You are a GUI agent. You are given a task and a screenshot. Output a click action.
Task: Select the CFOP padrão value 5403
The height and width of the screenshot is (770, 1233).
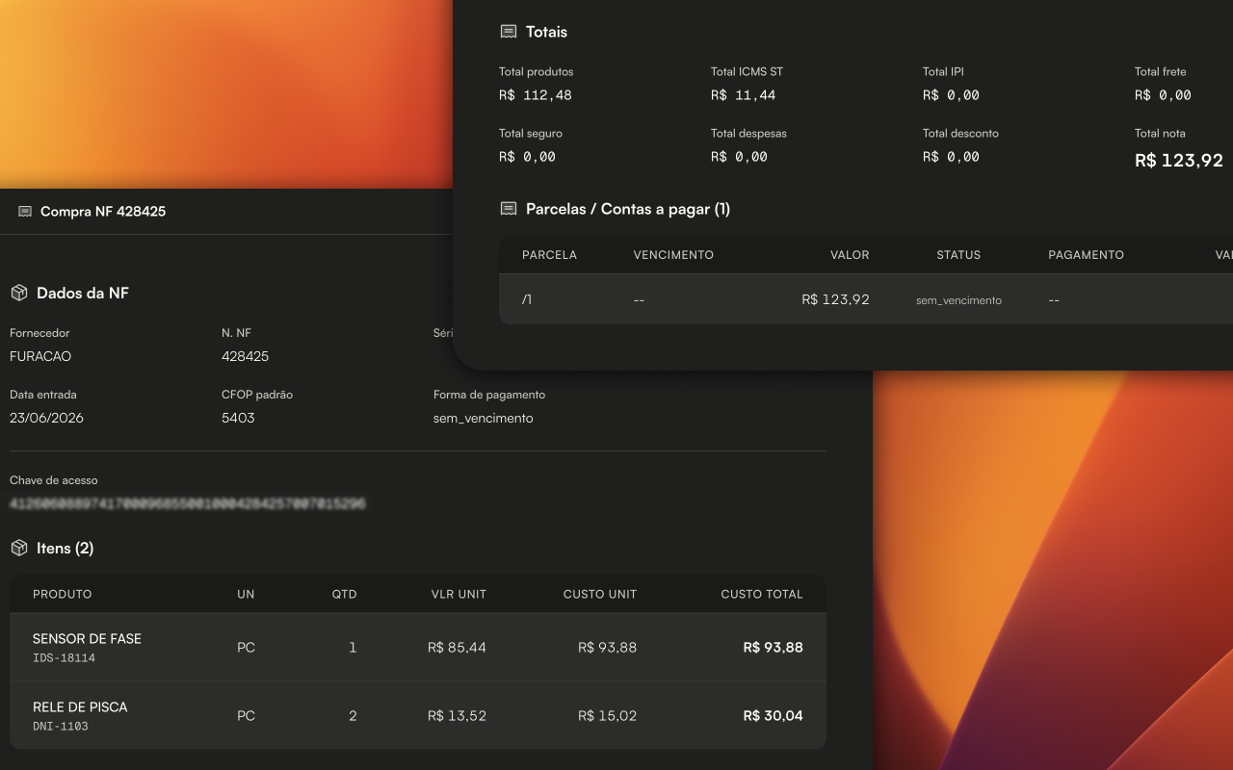pyautogui.click(x=238, y=418)
